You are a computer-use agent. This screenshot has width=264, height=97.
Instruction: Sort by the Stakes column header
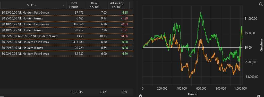(31, 5)
